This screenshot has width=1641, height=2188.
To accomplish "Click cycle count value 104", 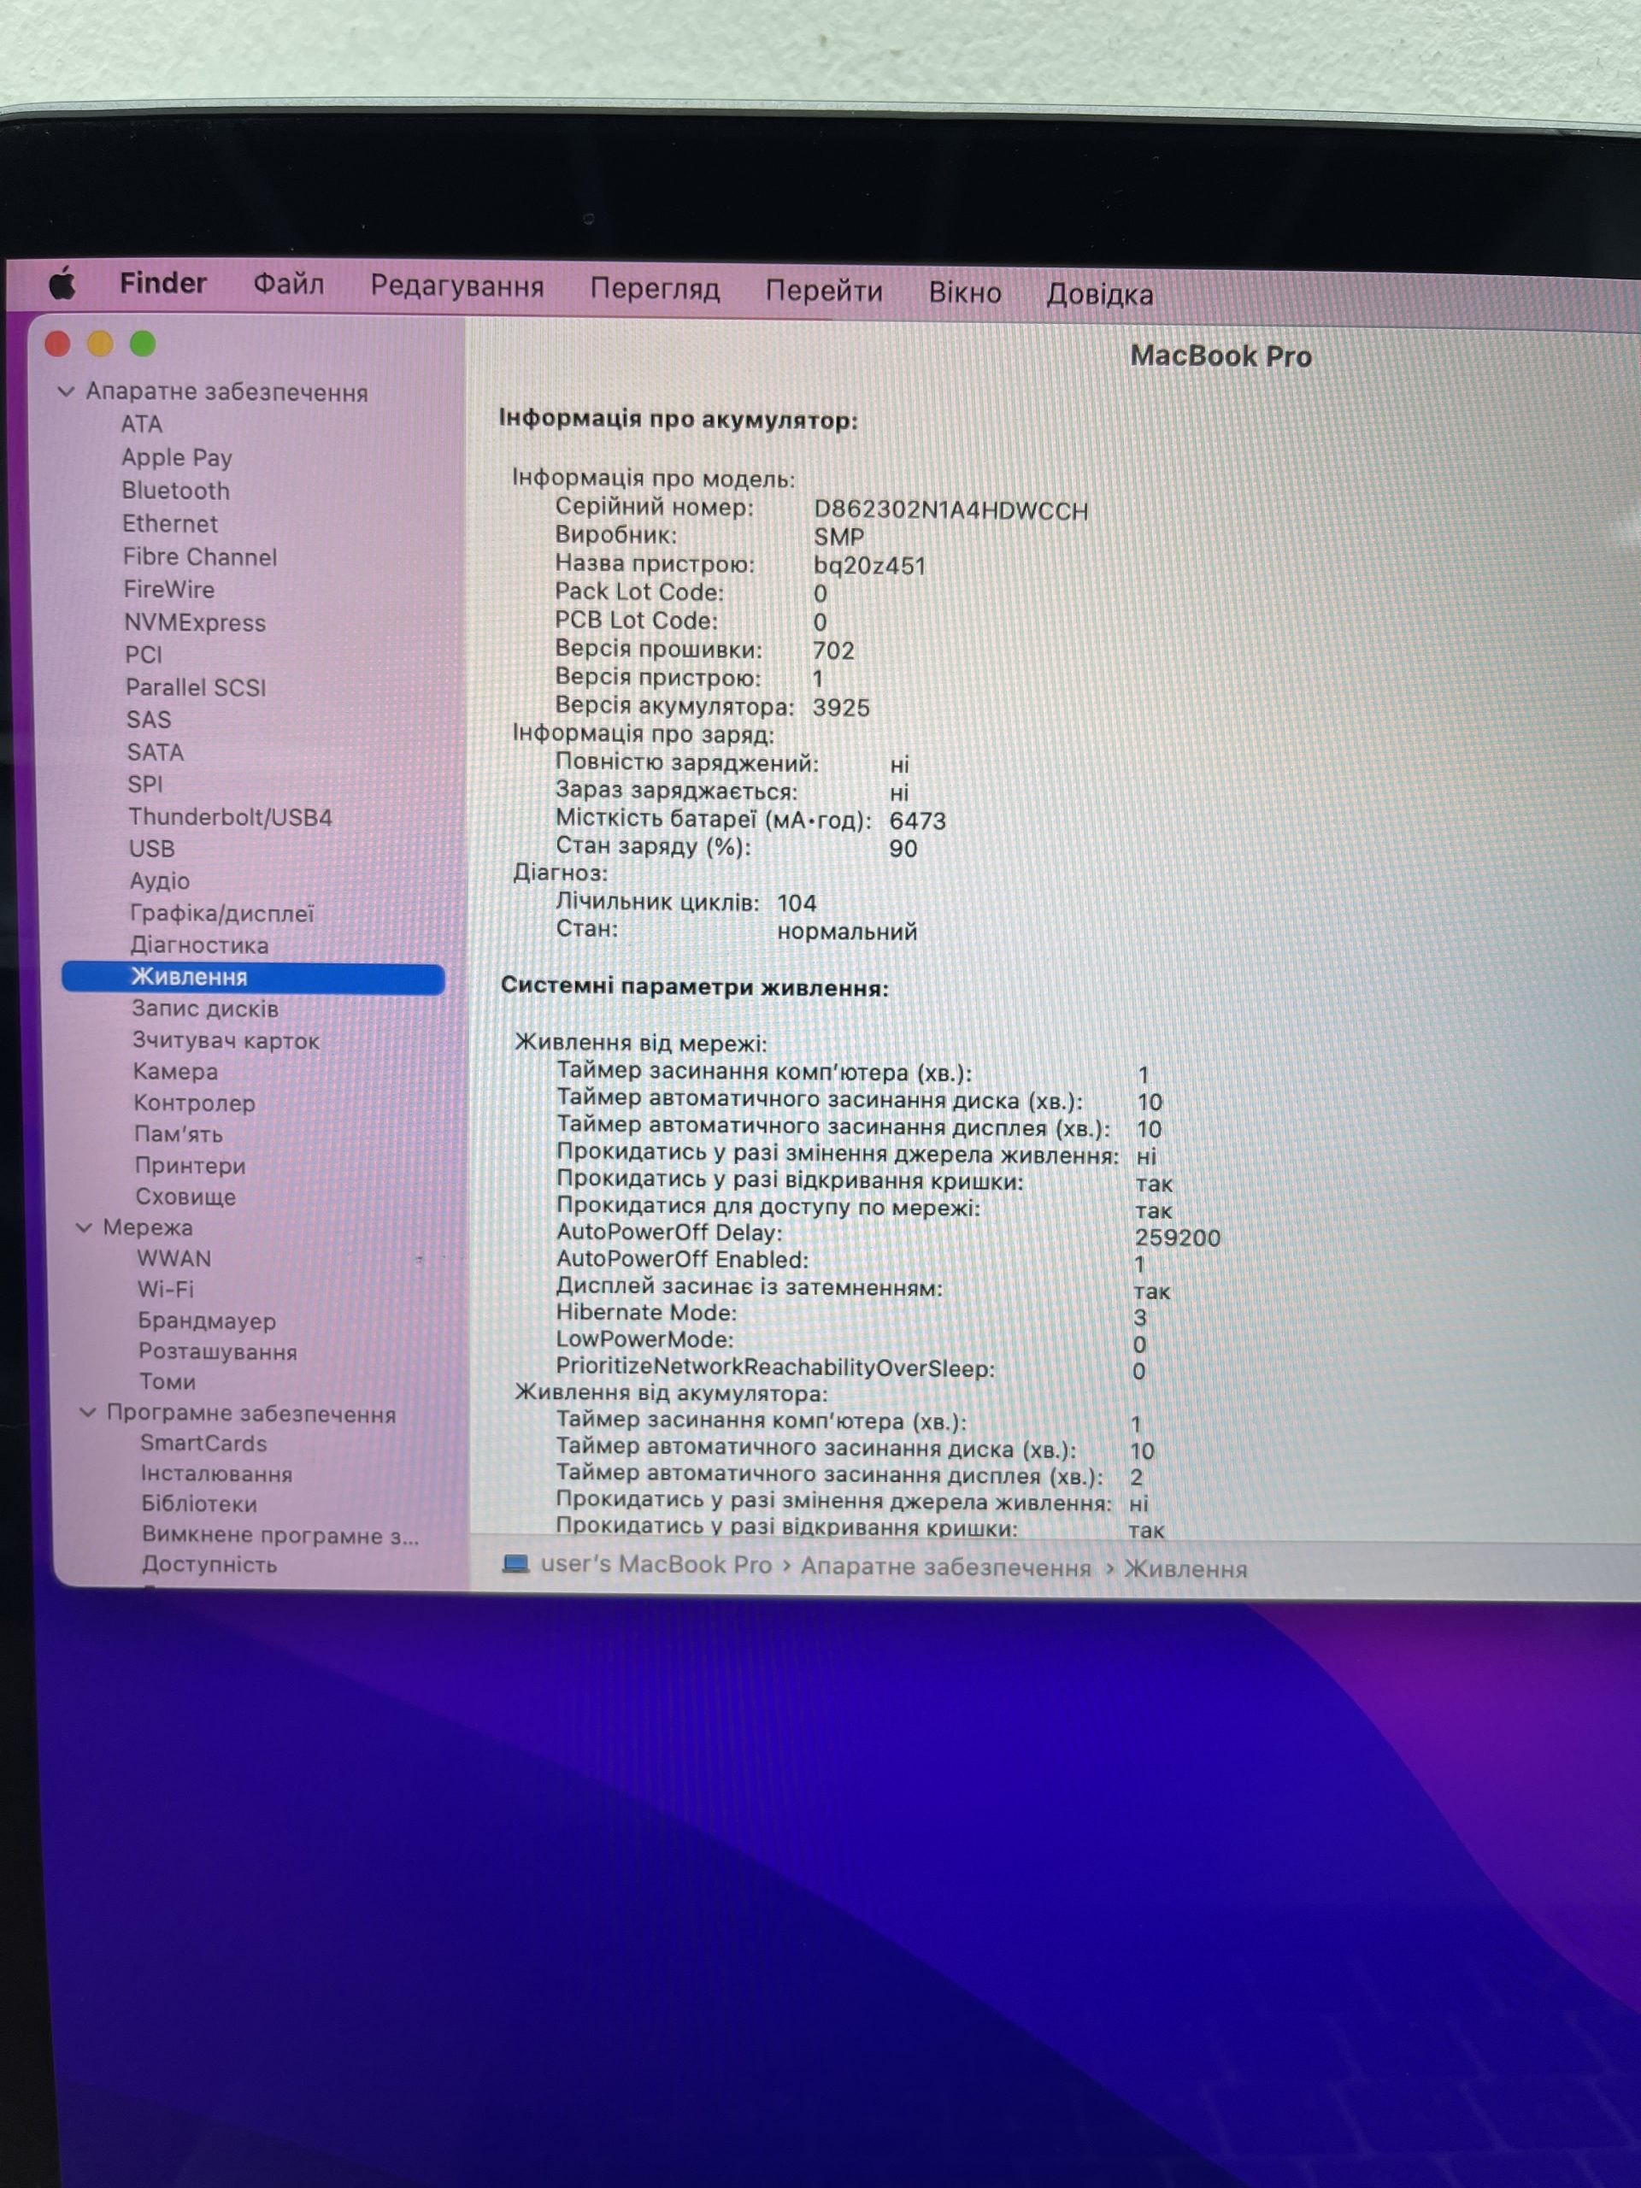I will (x=797, y=903).
